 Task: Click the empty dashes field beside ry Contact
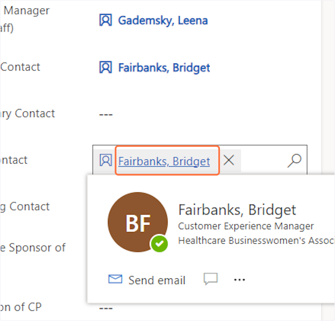(106, 114)
